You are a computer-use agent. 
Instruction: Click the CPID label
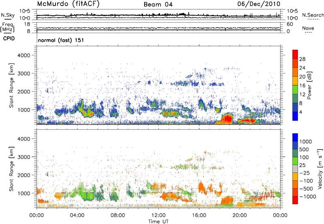point(9,38)
